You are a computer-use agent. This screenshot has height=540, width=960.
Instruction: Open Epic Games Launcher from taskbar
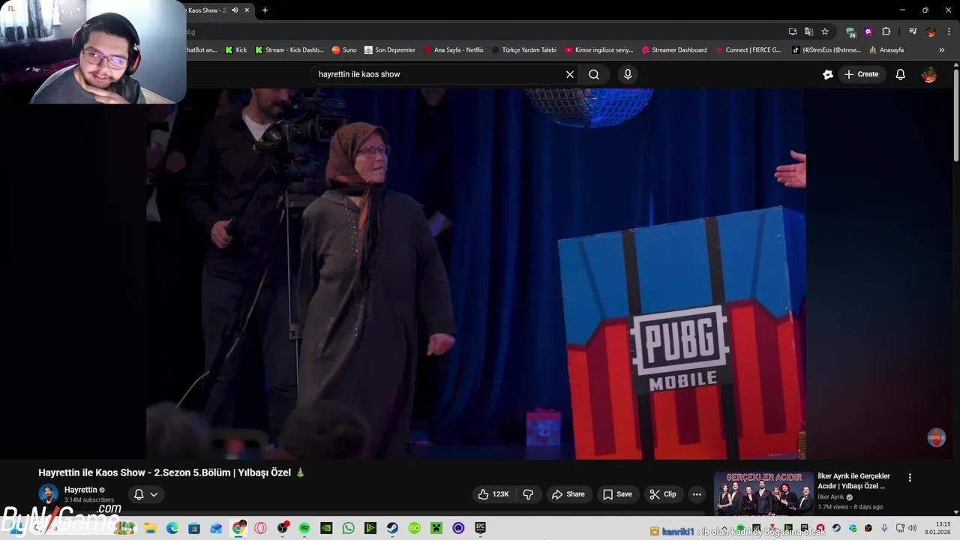click(x=481, y=528)
